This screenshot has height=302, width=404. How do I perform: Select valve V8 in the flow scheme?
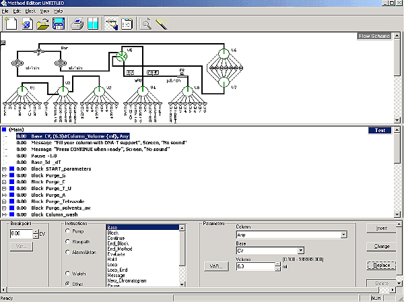pos(188,91)
